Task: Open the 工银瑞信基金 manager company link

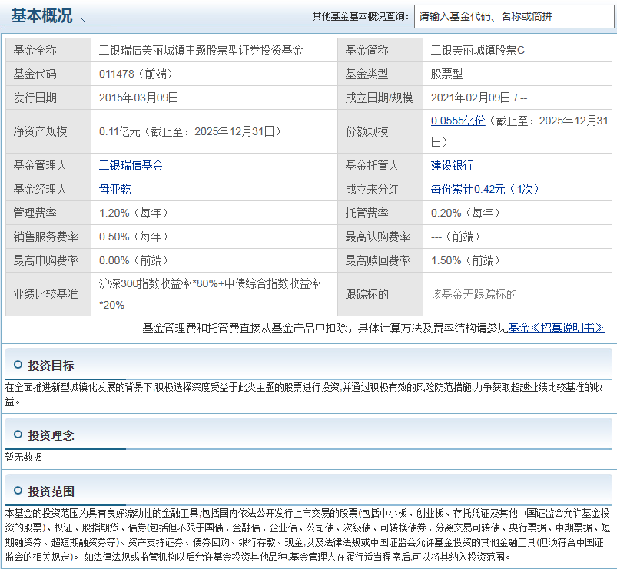Action: (x=131, y=165)
